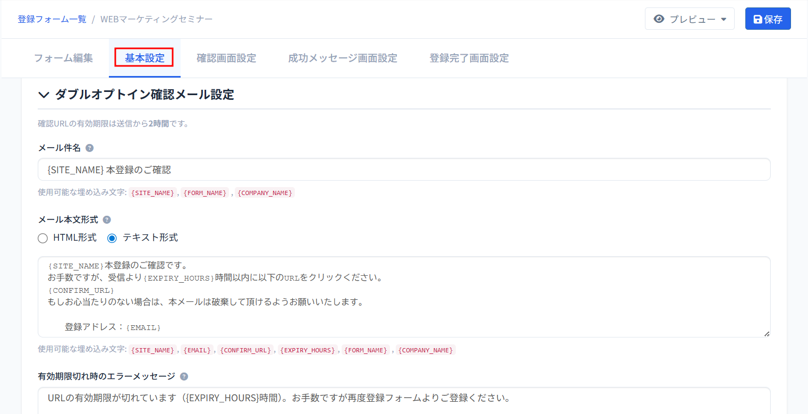The height and width of the screenshot is (414, 808).
Task: Click help icon next to メール件名
Action: (x=90, y=148)
